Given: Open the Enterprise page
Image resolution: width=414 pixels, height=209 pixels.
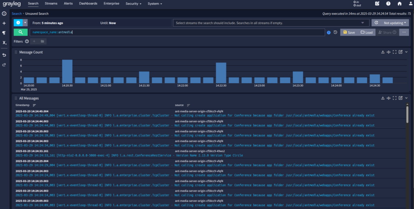Looking at the screenshot, I should (112, 3).
